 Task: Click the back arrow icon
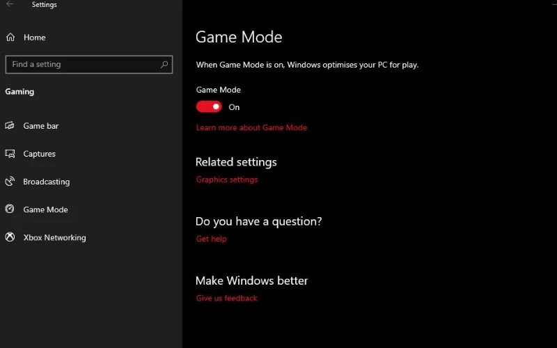click(10, 4)
